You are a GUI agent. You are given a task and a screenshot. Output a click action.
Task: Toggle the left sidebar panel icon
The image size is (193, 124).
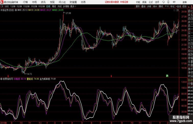(2, 6)
